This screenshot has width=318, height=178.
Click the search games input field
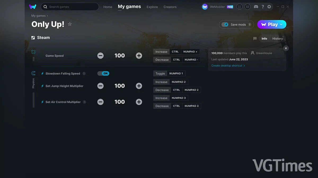(70, 7)
